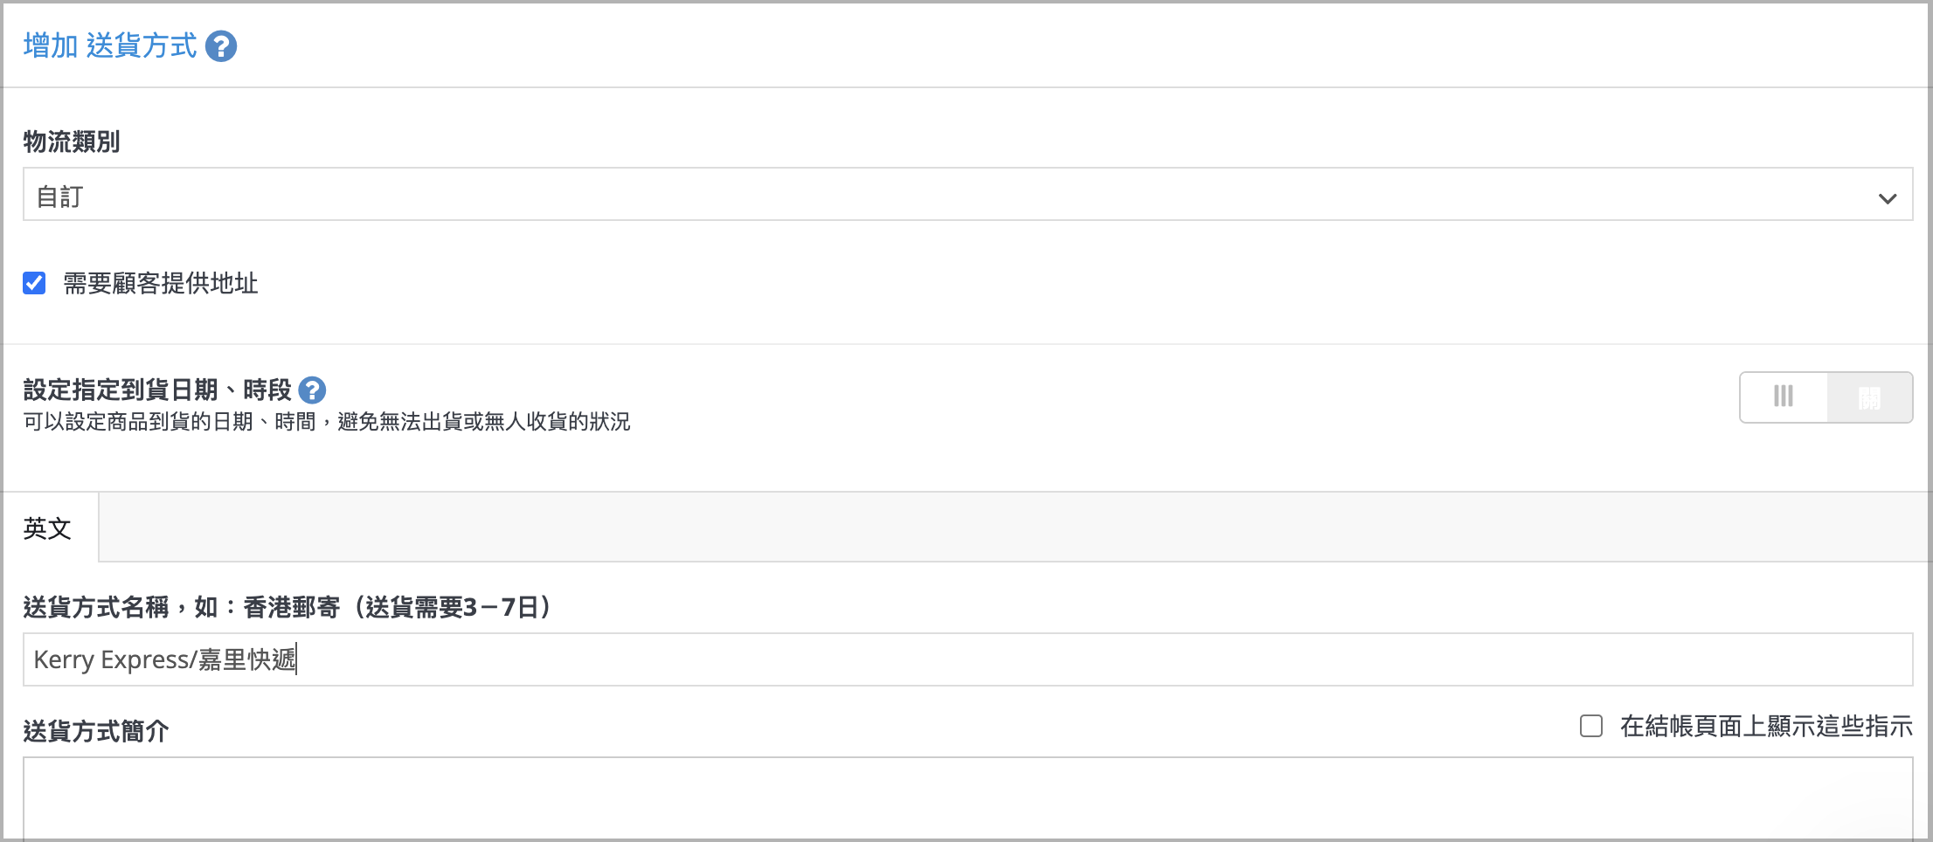The width and height of the screenshot is (1933, 842).
Task: Click the 送貨方式簡介 field label
Action: tap(96, 730)
